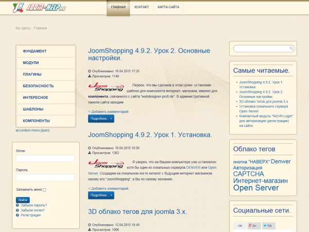Viewport: 309px width, 232px height.
Task: Follow the DENVER link in article text
Action: point(193,168)
